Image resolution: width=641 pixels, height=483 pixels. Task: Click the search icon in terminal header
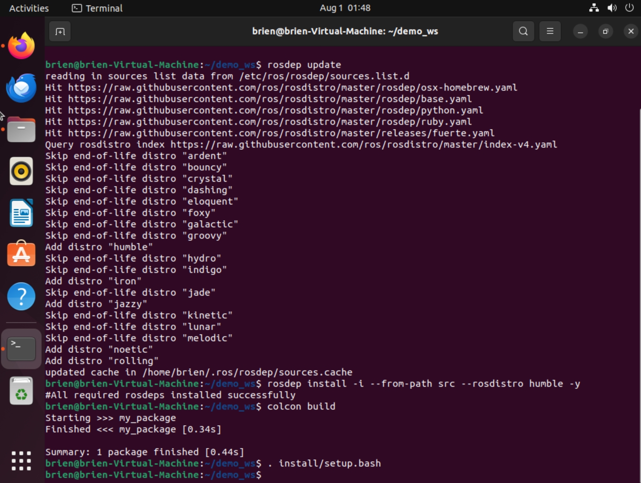click(523, 31)
